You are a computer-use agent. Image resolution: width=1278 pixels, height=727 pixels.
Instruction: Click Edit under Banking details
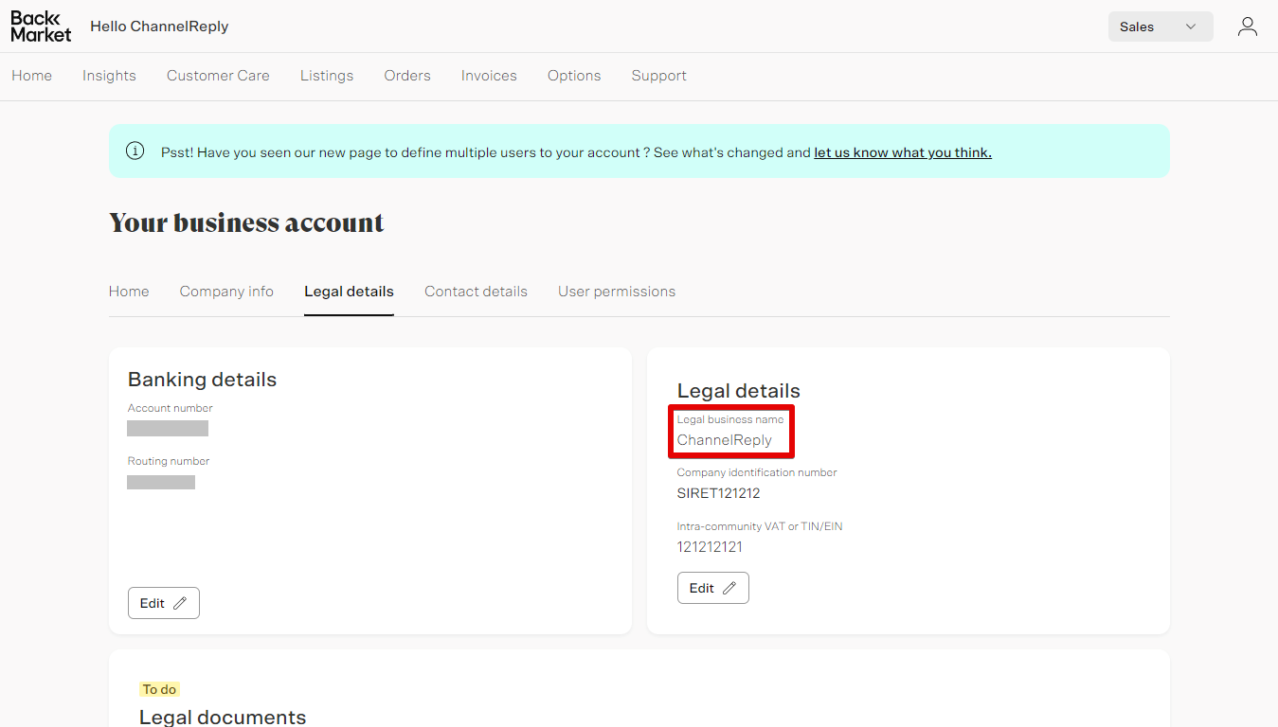click(164, 603)
